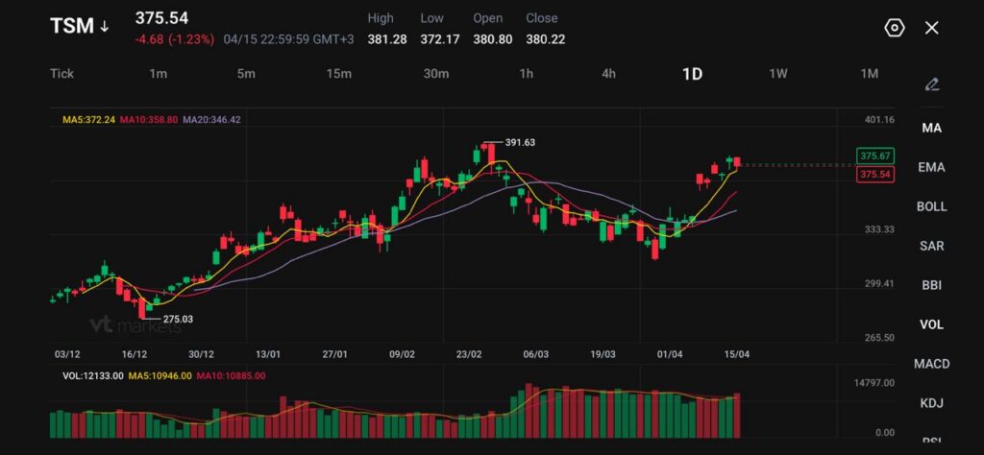Select the 1W timeframe tab
The height and width of the screenshot is (455, 984).
click(778, 74)
